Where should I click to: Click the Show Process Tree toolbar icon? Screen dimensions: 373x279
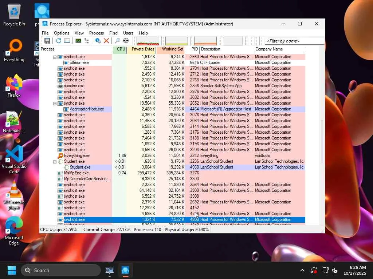87,41
